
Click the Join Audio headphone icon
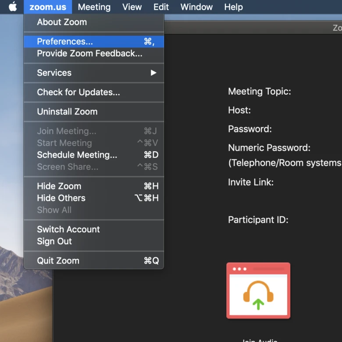pyautogui.click(x=258, y=291)
